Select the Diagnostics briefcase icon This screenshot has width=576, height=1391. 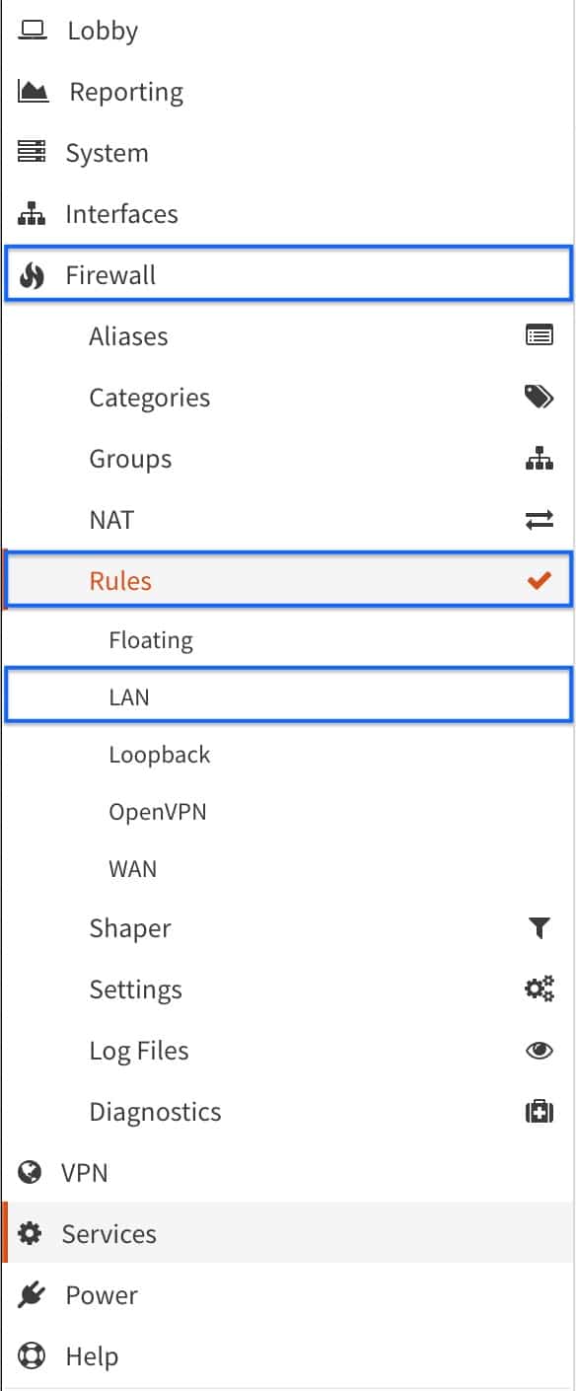[540, 1111]
